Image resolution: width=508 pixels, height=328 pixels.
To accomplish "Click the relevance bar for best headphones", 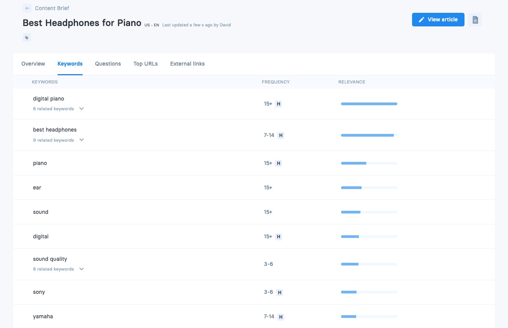I will pyautogui.click(x=369, y=135).
